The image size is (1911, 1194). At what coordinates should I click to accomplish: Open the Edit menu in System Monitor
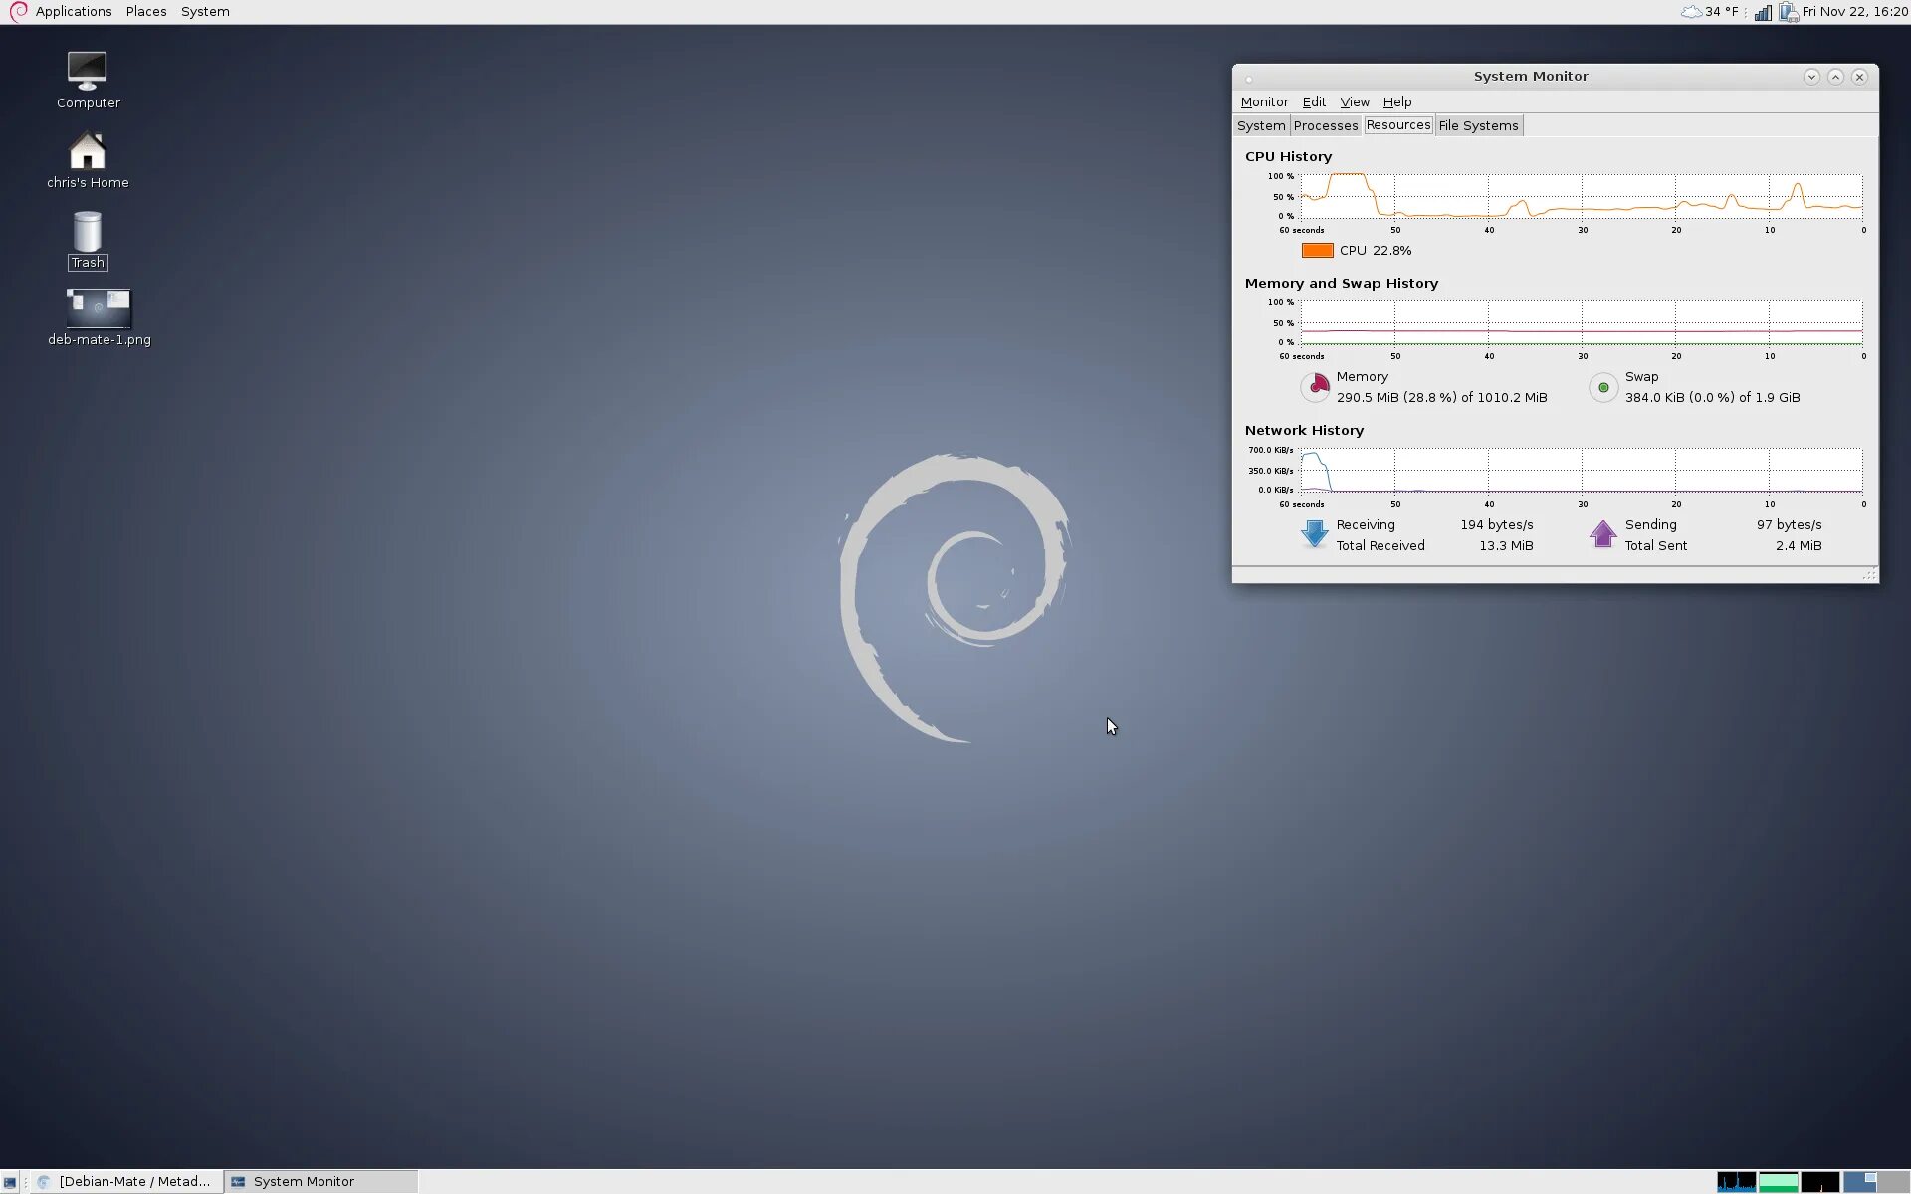(1313, 100)
